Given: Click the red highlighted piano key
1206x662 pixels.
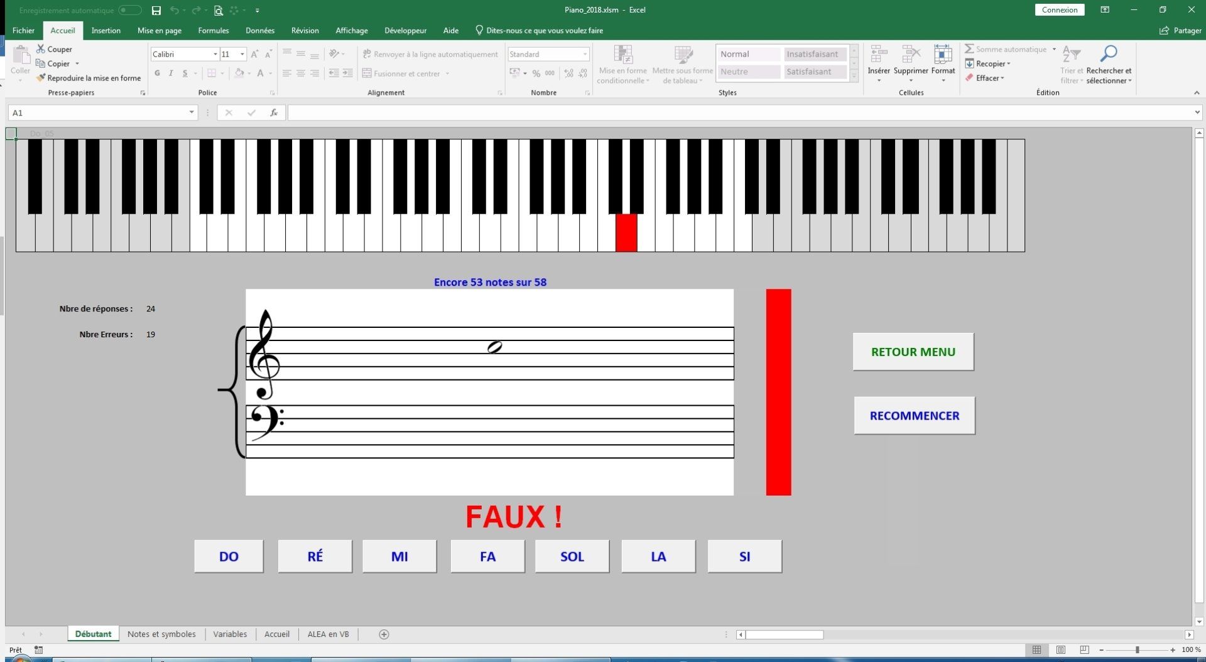Looking at the screenshot, I should (626, 232).
